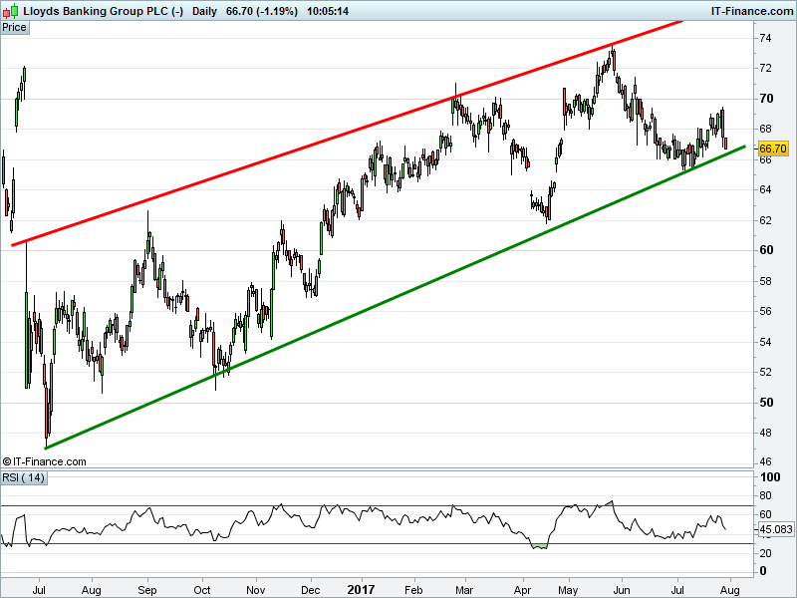Click the Aug label near left of time axis

coord(92,590)
